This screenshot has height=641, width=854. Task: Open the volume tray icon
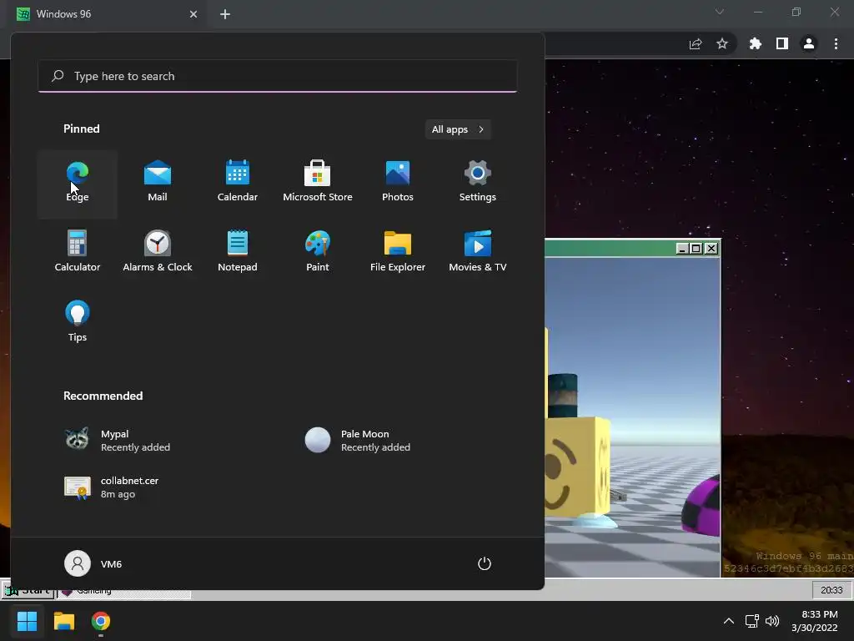[x=772, y=621]
